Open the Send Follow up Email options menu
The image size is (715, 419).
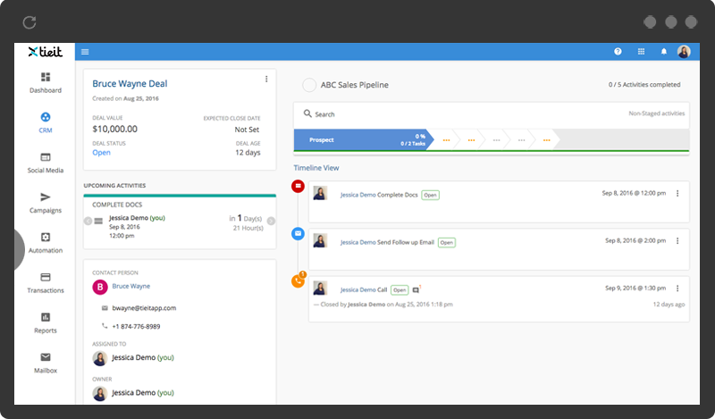click(677, 241)
